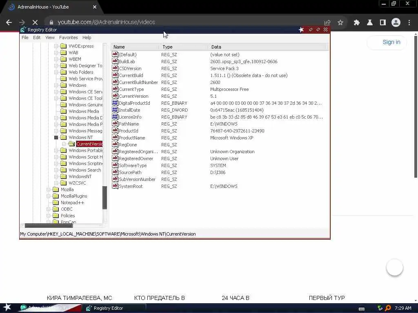The height and width of the screenshot is (313, 418).
Task: Click the RegisteredOwner string value icon
Action: 115,158
